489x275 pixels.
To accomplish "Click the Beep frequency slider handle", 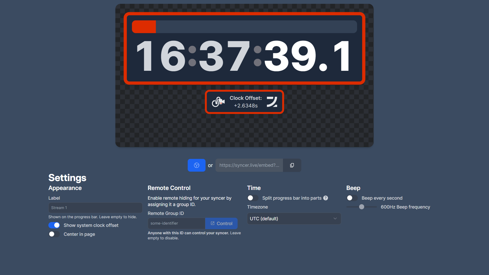I will click(x=362, y=207).
